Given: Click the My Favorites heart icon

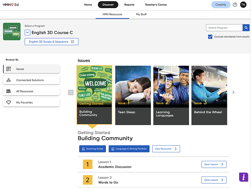Looking at the screenshot, I should click(x=8, y=102).
